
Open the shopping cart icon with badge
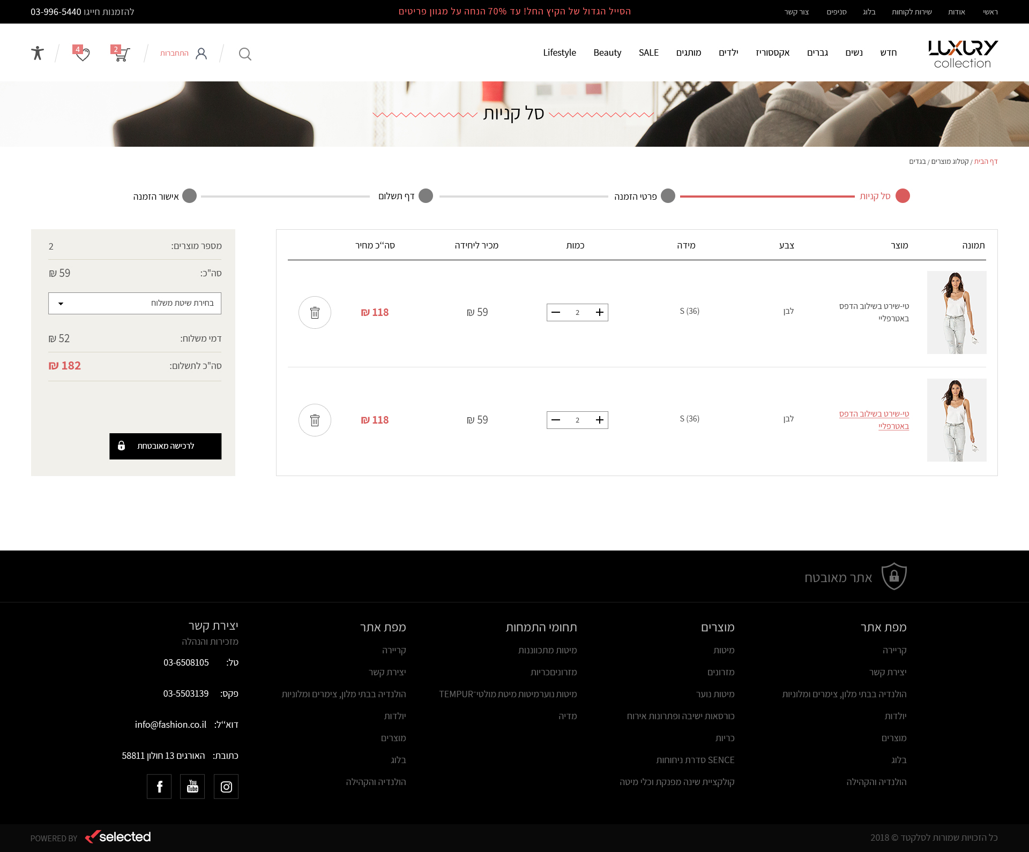[x=121, y=54]
